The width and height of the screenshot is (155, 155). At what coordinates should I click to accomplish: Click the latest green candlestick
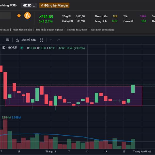[133, 89]
